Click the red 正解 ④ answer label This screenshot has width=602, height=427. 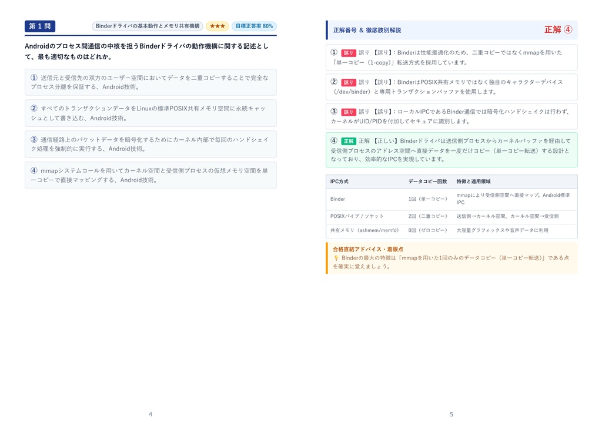coord(558,29)
